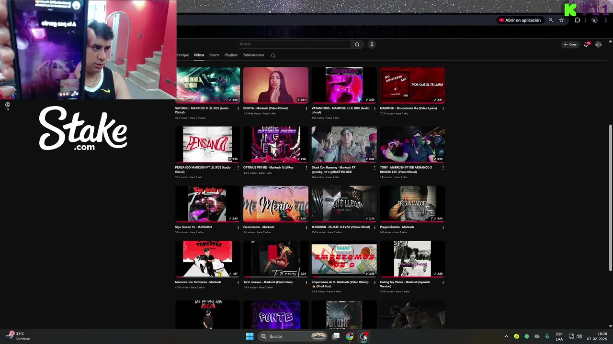
Task: Open options menu for SATURNO video
Action: (238, 108)
